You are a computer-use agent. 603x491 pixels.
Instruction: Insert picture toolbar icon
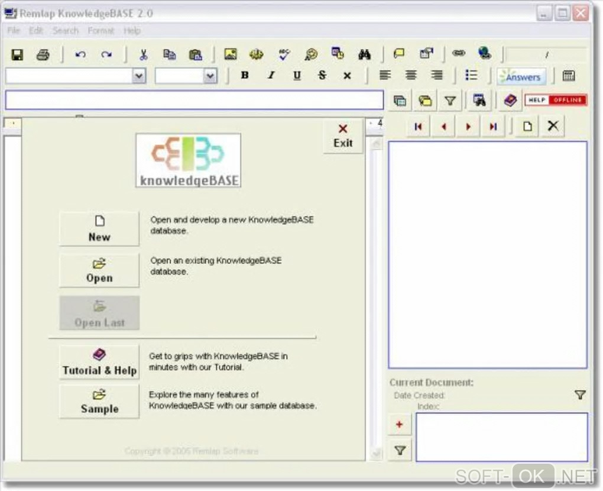231,54
